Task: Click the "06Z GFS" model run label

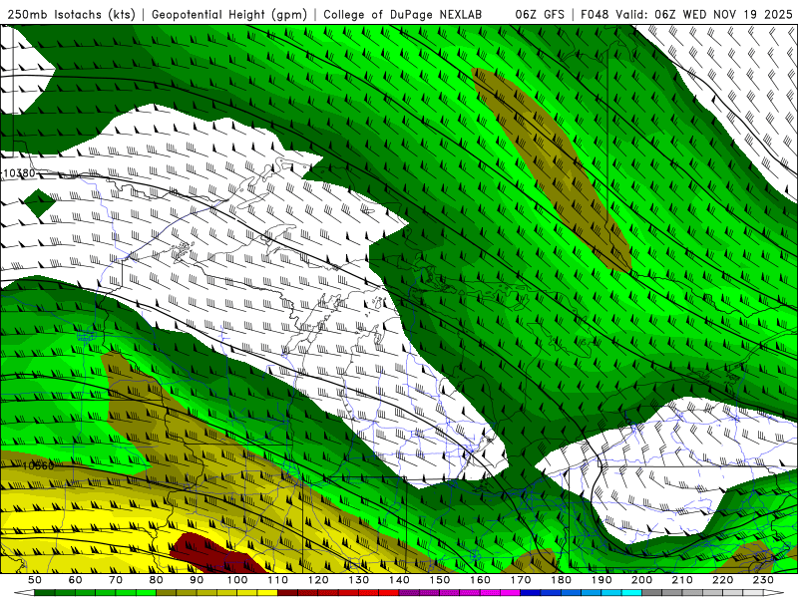Action: (x=540, y=15)
